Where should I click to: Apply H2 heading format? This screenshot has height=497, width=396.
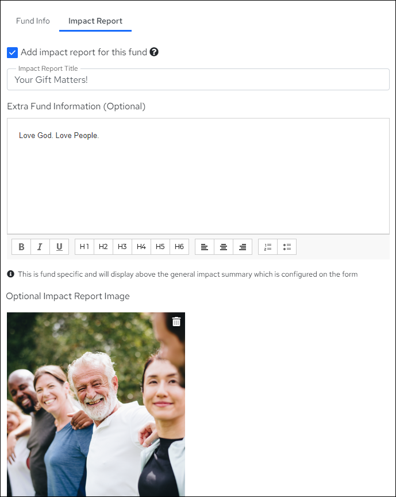point(103,247)
